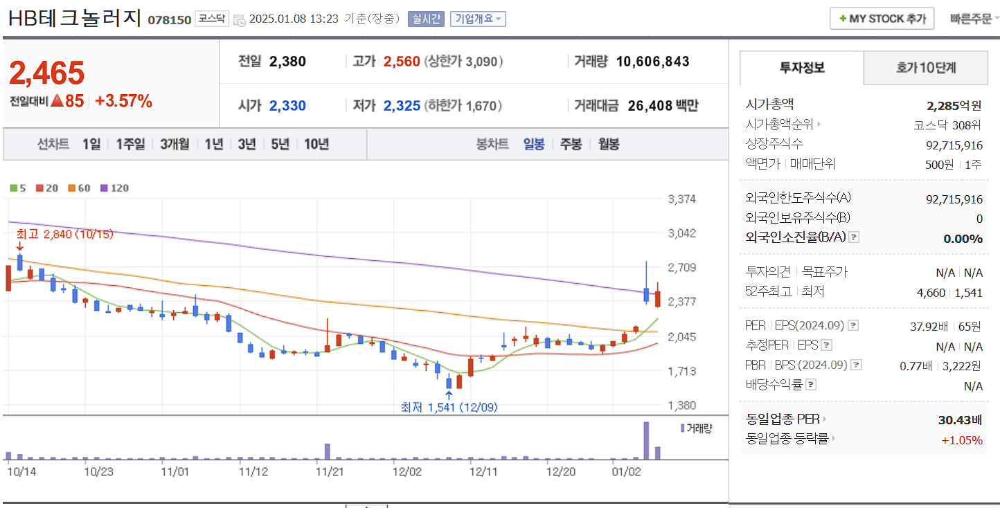Click the MY STOCK 추가 button
1000x508 pixels.
[x=882, y=18]
